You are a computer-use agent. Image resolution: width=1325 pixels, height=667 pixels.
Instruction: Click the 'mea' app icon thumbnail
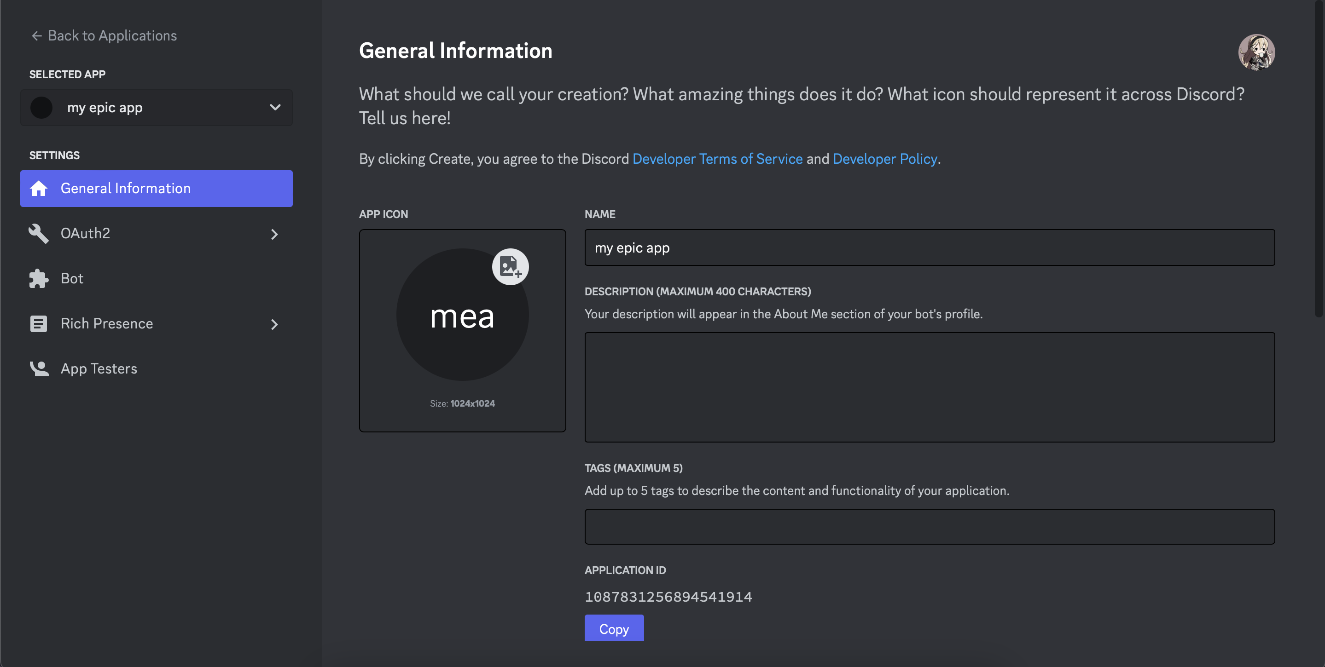click(462, 315)
